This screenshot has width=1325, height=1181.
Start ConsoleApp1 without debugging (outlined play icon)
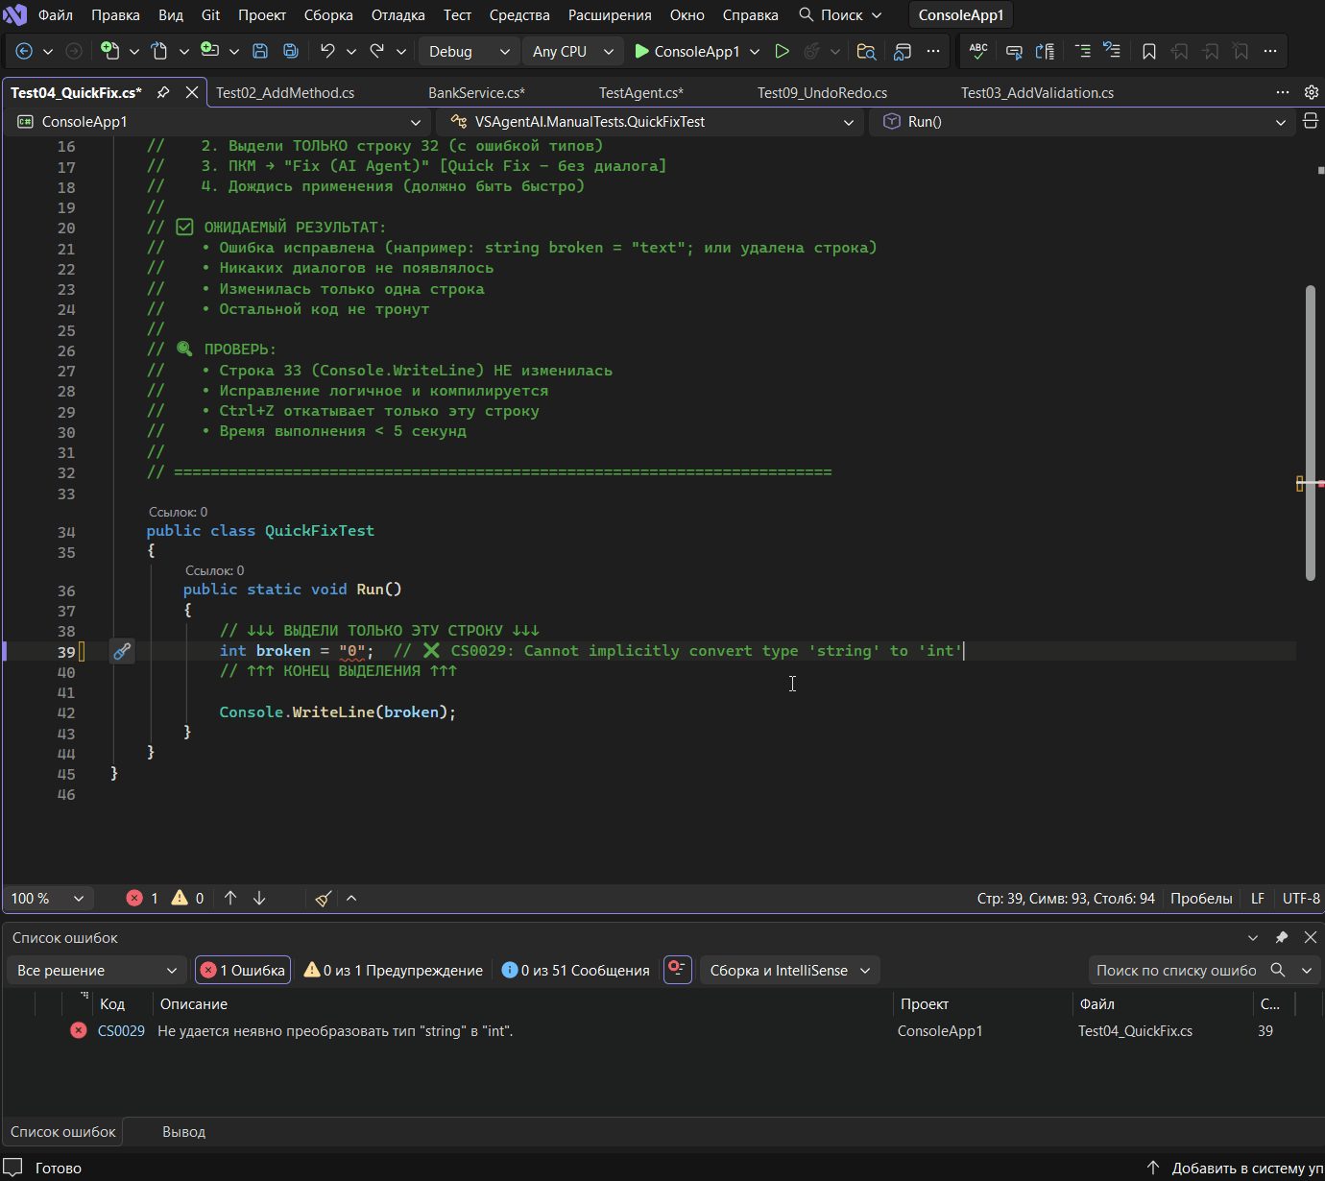[783, 52]
